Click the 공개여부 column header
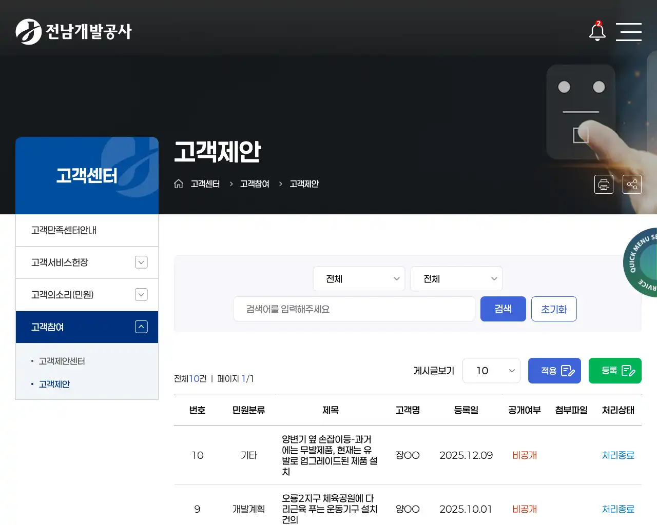This screenshot has height=525, width=657. click(x=525, y=410)
